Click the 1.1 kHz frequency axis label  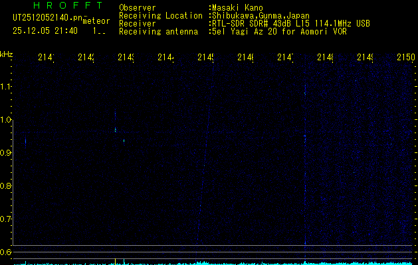[x=5, y=86]
